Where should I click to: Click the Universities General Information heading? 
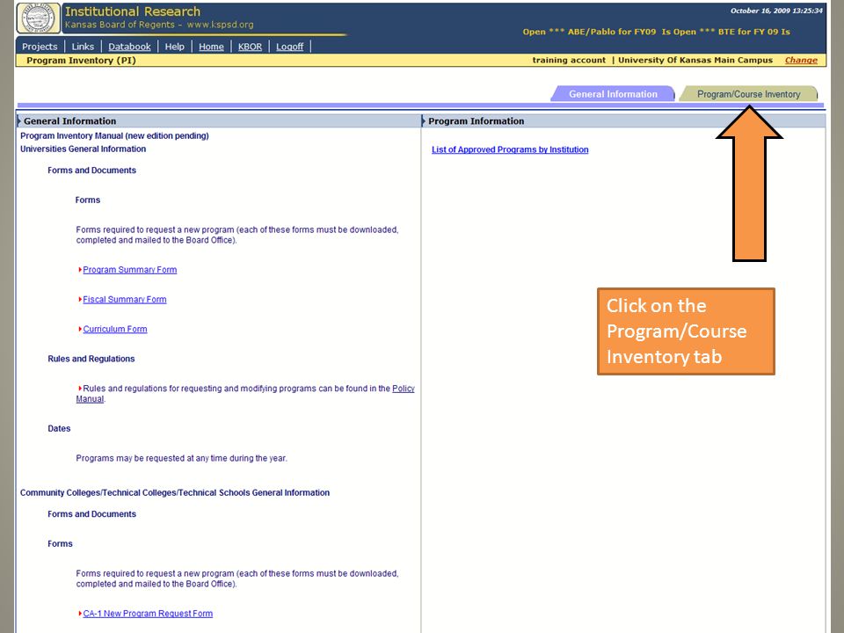[83, 149]
